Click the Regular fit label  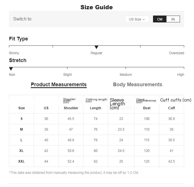[96, 53]
